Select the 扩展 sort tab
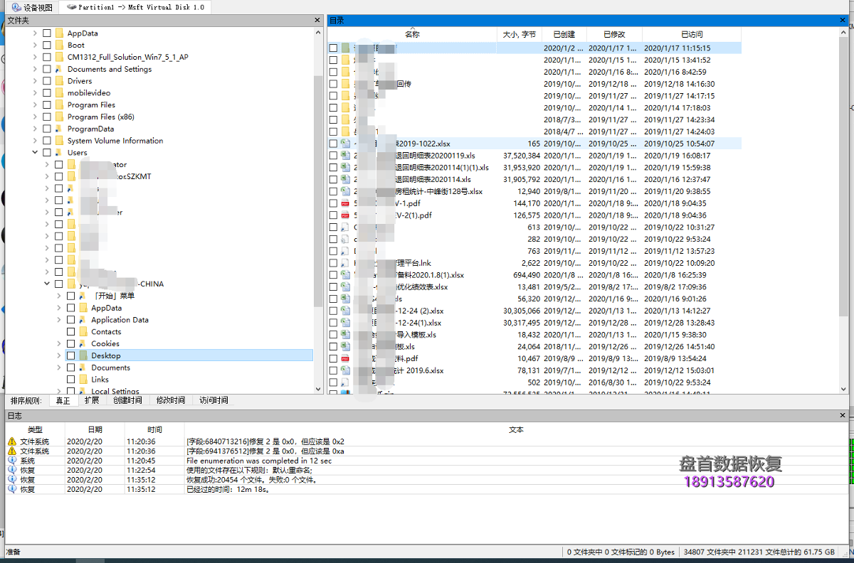Viewport: 854px width, 563px height. 91,400
